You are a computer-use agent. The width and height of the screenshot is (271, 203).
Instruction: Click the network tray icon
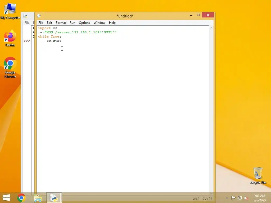tap(240, 198)
